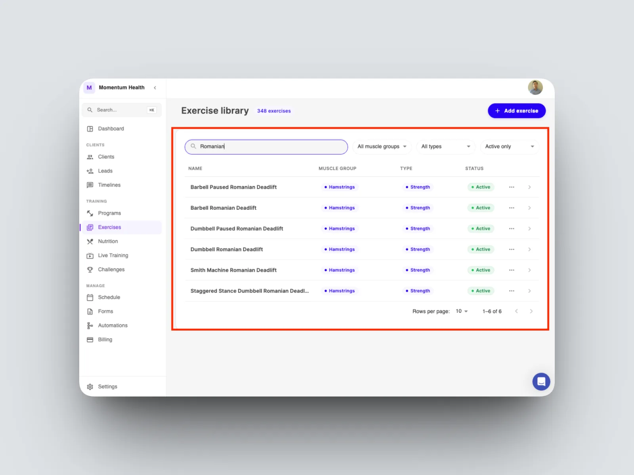This screenshot has width=634, height=475.
Task: Open Timelines in sidebar
Action: click(x=122, y=185)
